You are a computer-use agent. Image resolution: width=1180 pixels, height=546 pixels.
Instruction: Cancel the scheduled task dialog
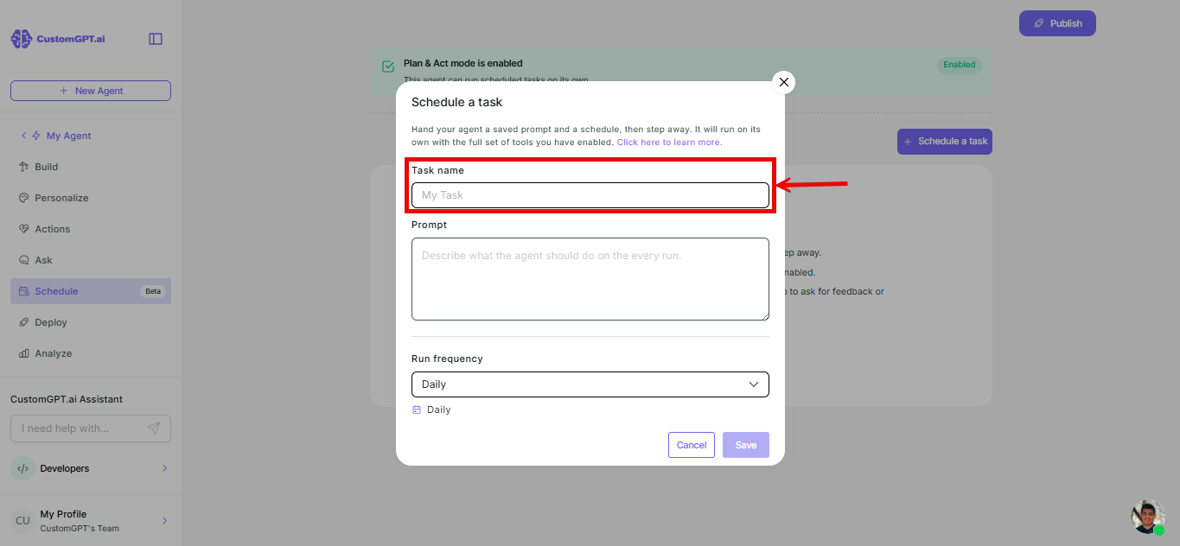tap(692, 445)
